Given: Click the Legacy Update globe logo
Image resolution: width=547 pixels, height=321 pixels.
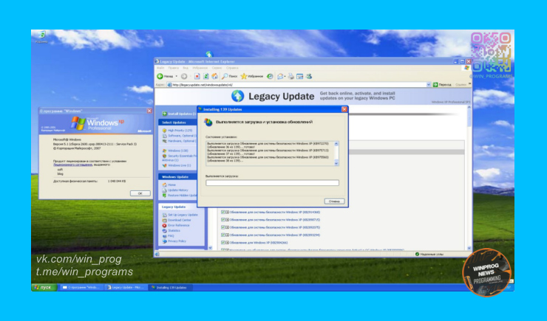Looking at the screenshot, I should [x=237, y=96].
